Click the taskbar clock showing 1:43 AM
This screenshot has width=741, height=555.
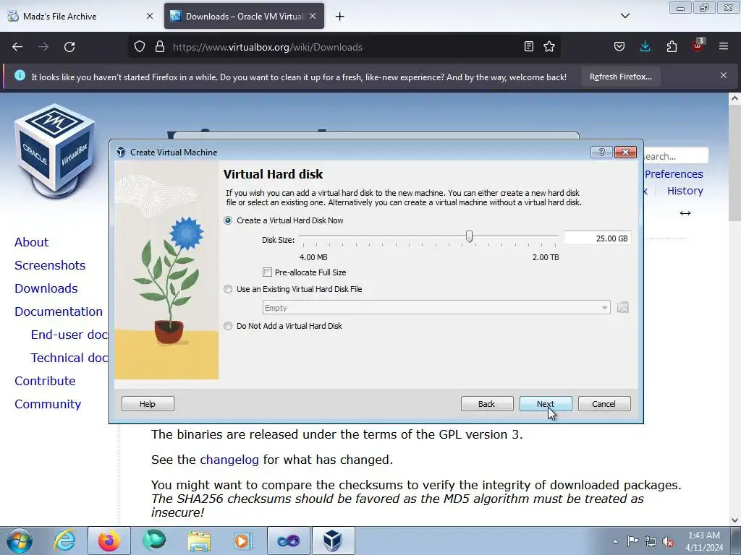coord(704,541)
